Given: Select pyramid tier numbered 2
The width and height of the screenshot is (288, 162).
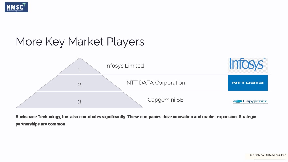Looking at the screenshot, I should coord(80,83).
